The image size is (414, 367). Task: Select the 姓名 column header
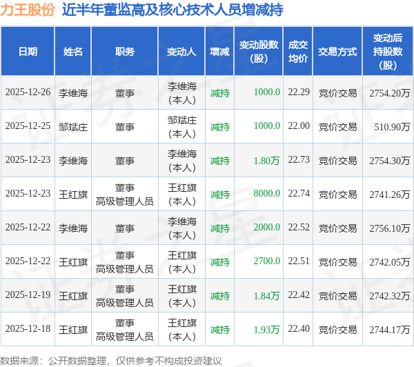tap(73, 52)
